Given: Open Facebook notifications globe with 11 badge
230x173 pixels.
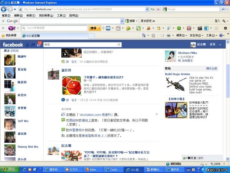Looking at the screenshot, I should pos(39,44).
